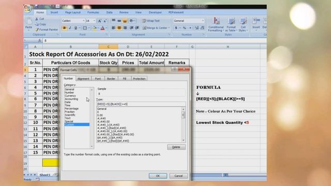Click the Increase Decimal icon

(197, 28)
